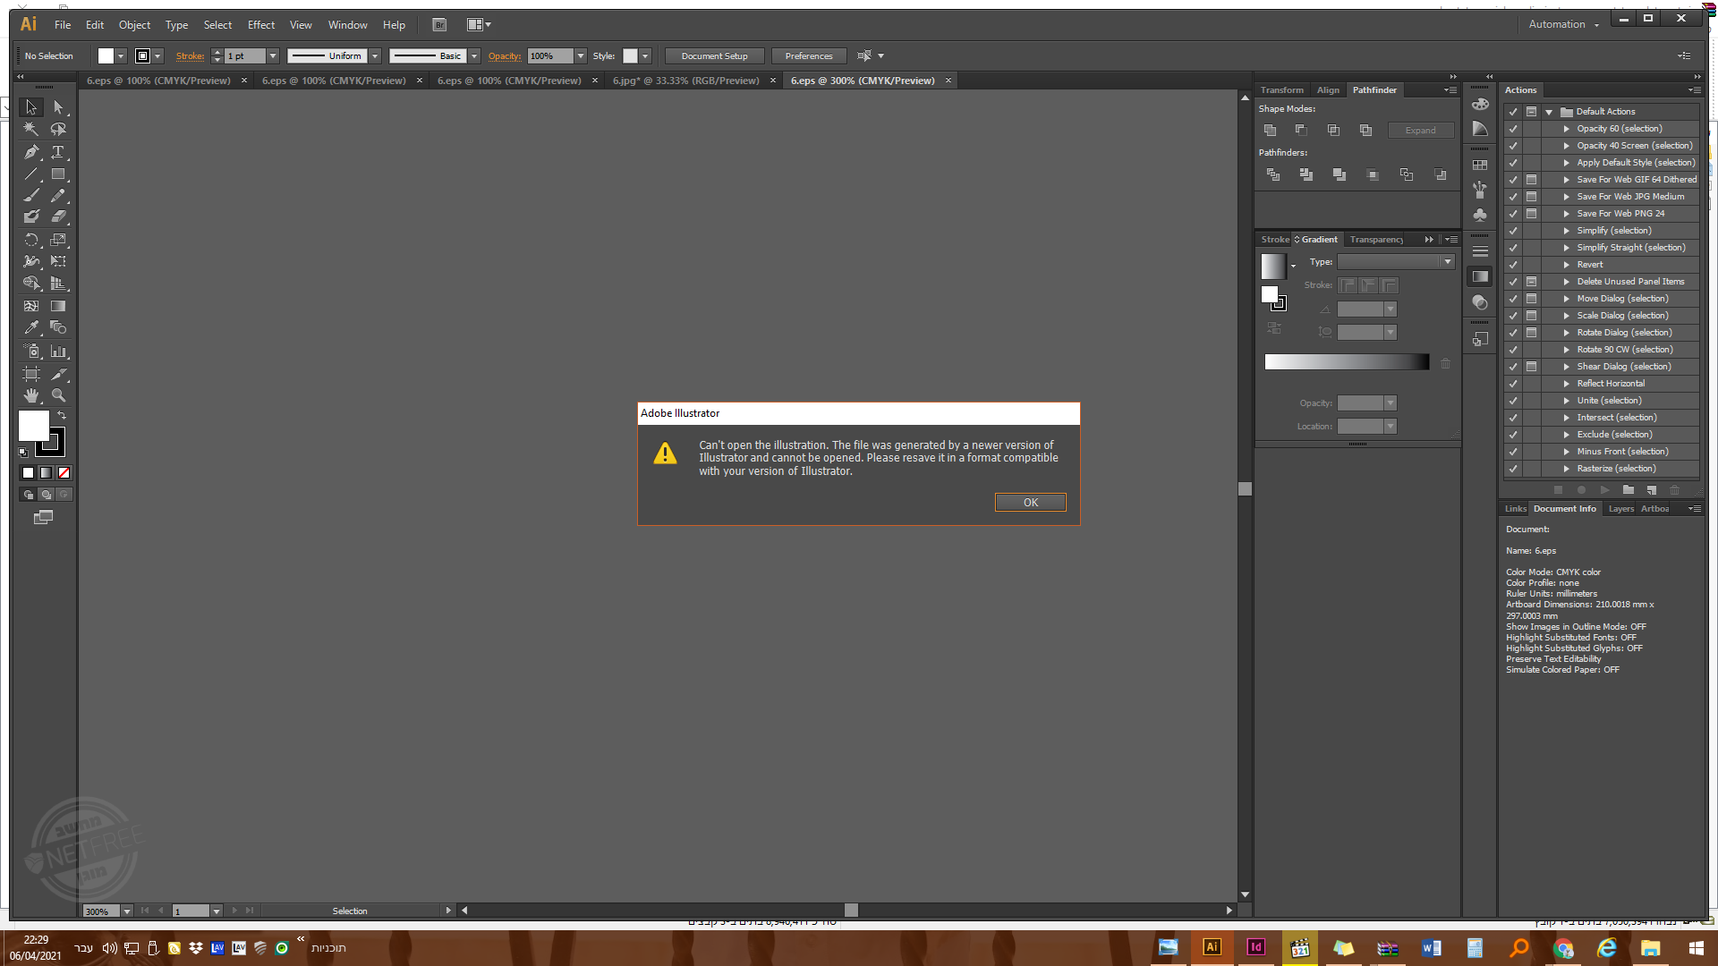Select the Direct Selection tool
1718x966 pixels.
point(58,107)
